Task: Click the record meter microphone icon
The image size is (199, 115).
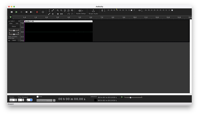Action: pyautogui.click(x=102, y=10)
